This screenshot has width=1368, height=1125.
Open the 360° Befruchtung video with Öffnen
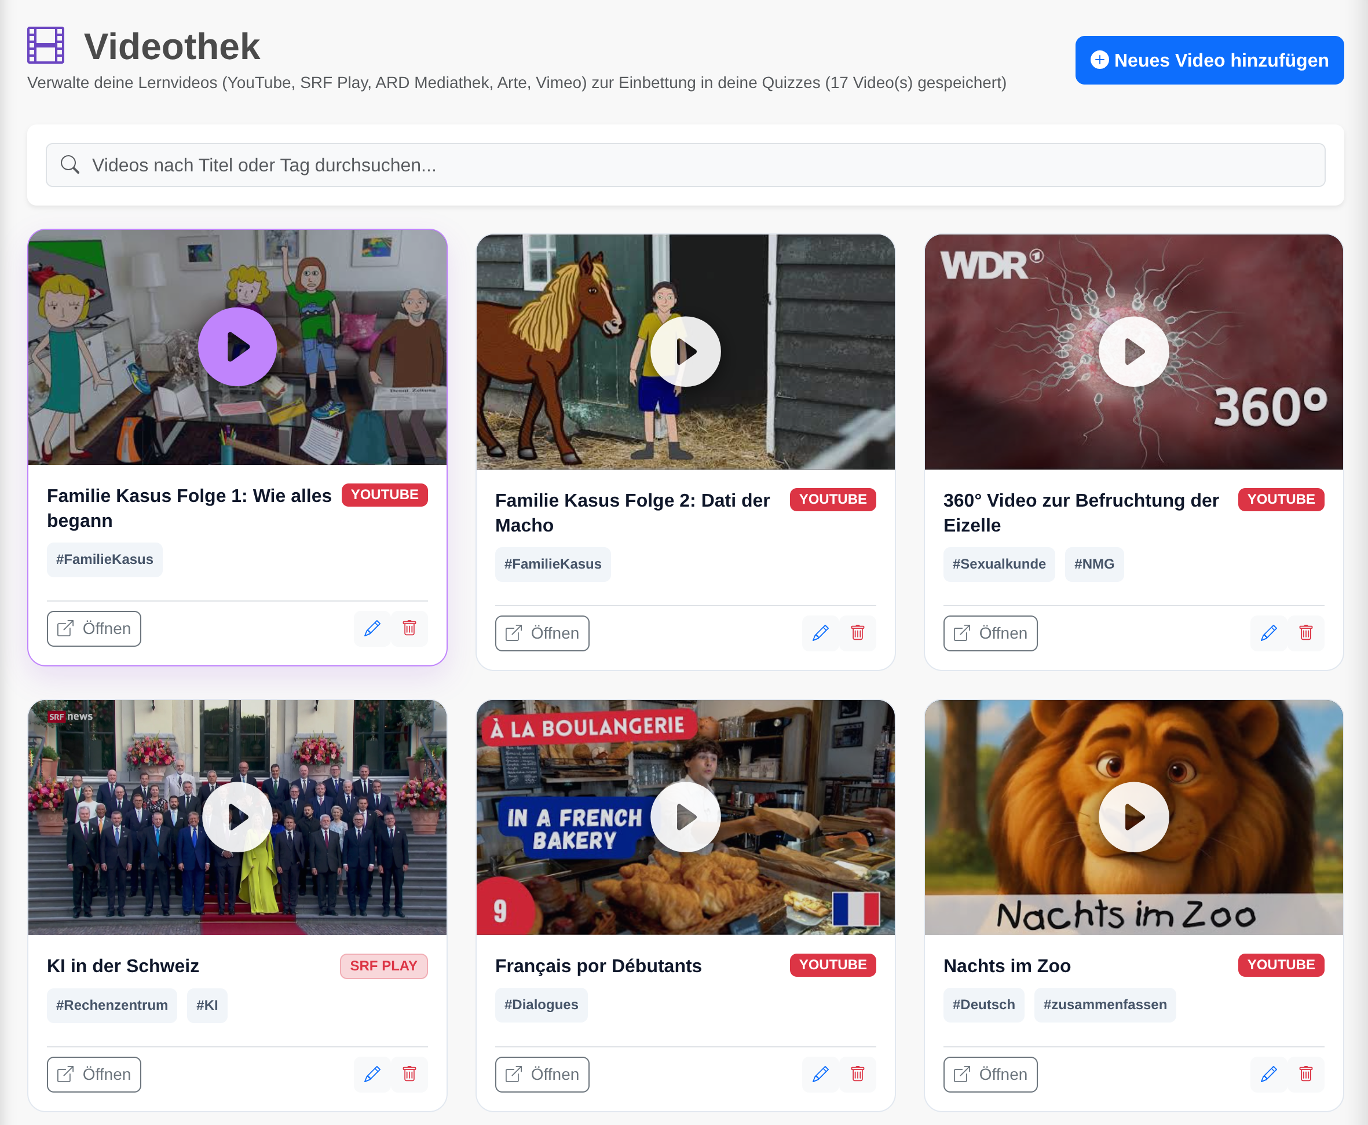pos(990,633)
